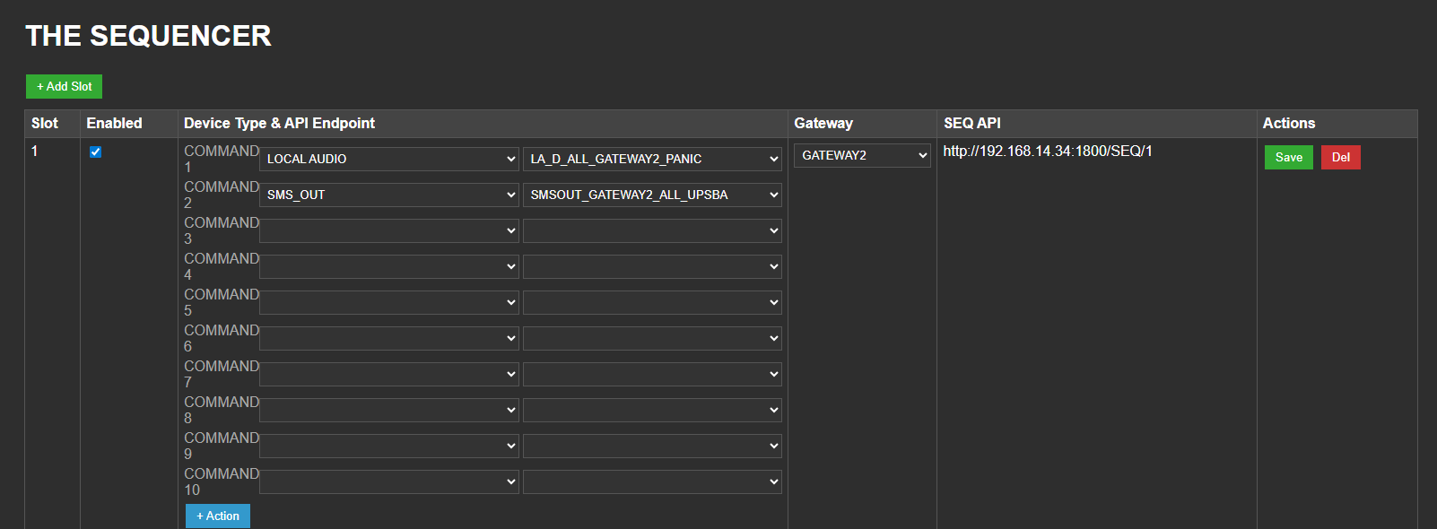1437x529 pixels.
Task: Open the GATEWAY2 gateway dropdown
Action: (861, 155)
